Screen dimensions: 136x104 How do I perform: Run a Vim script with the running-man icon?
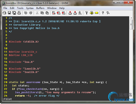tap(80, 13)
